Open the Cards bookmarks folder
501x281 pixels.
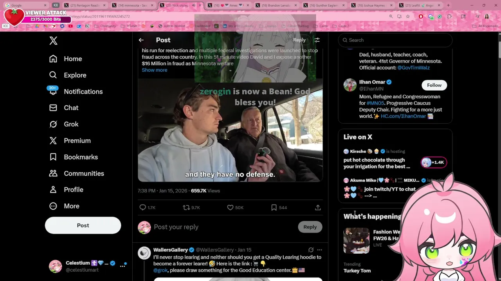click(321, 26)
